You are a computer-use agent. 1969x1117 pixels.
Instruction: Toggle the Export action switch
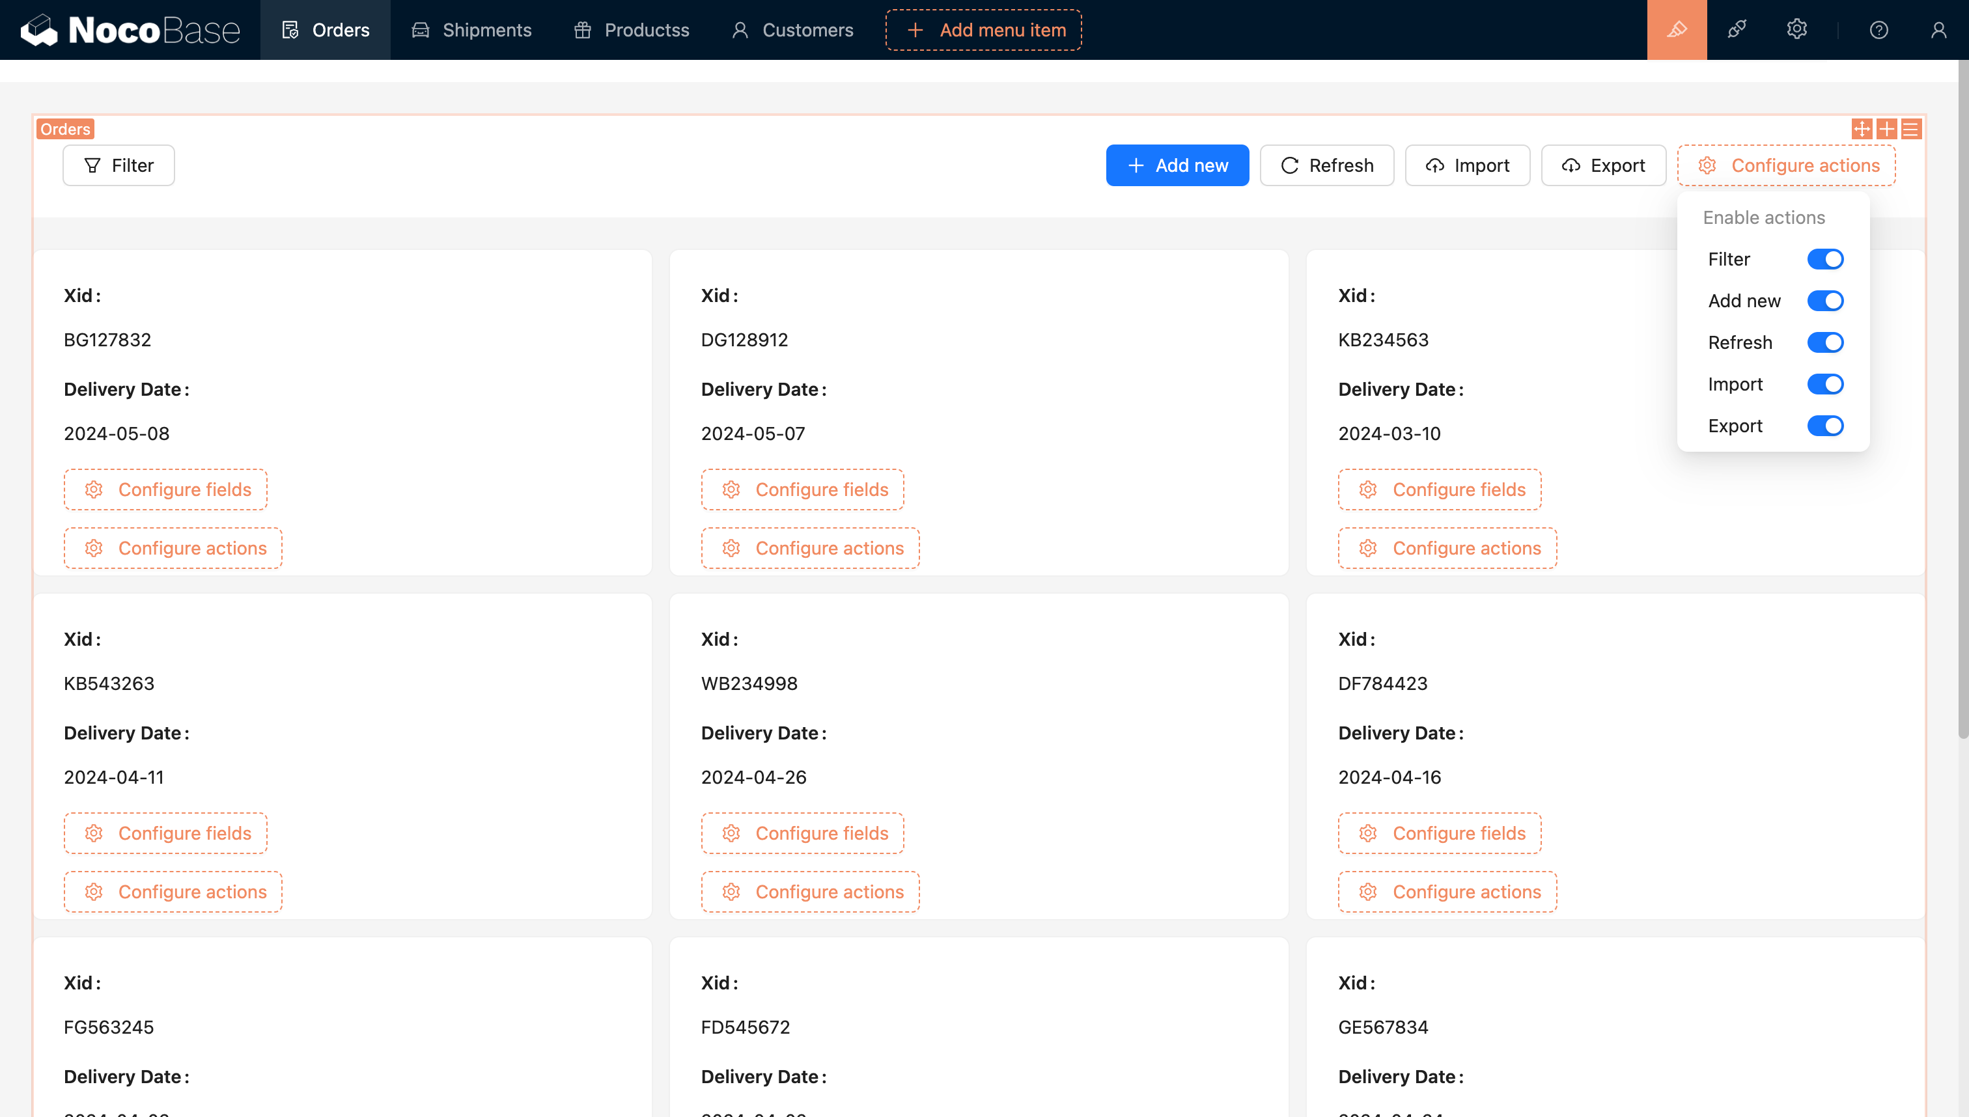point(1824,426)
